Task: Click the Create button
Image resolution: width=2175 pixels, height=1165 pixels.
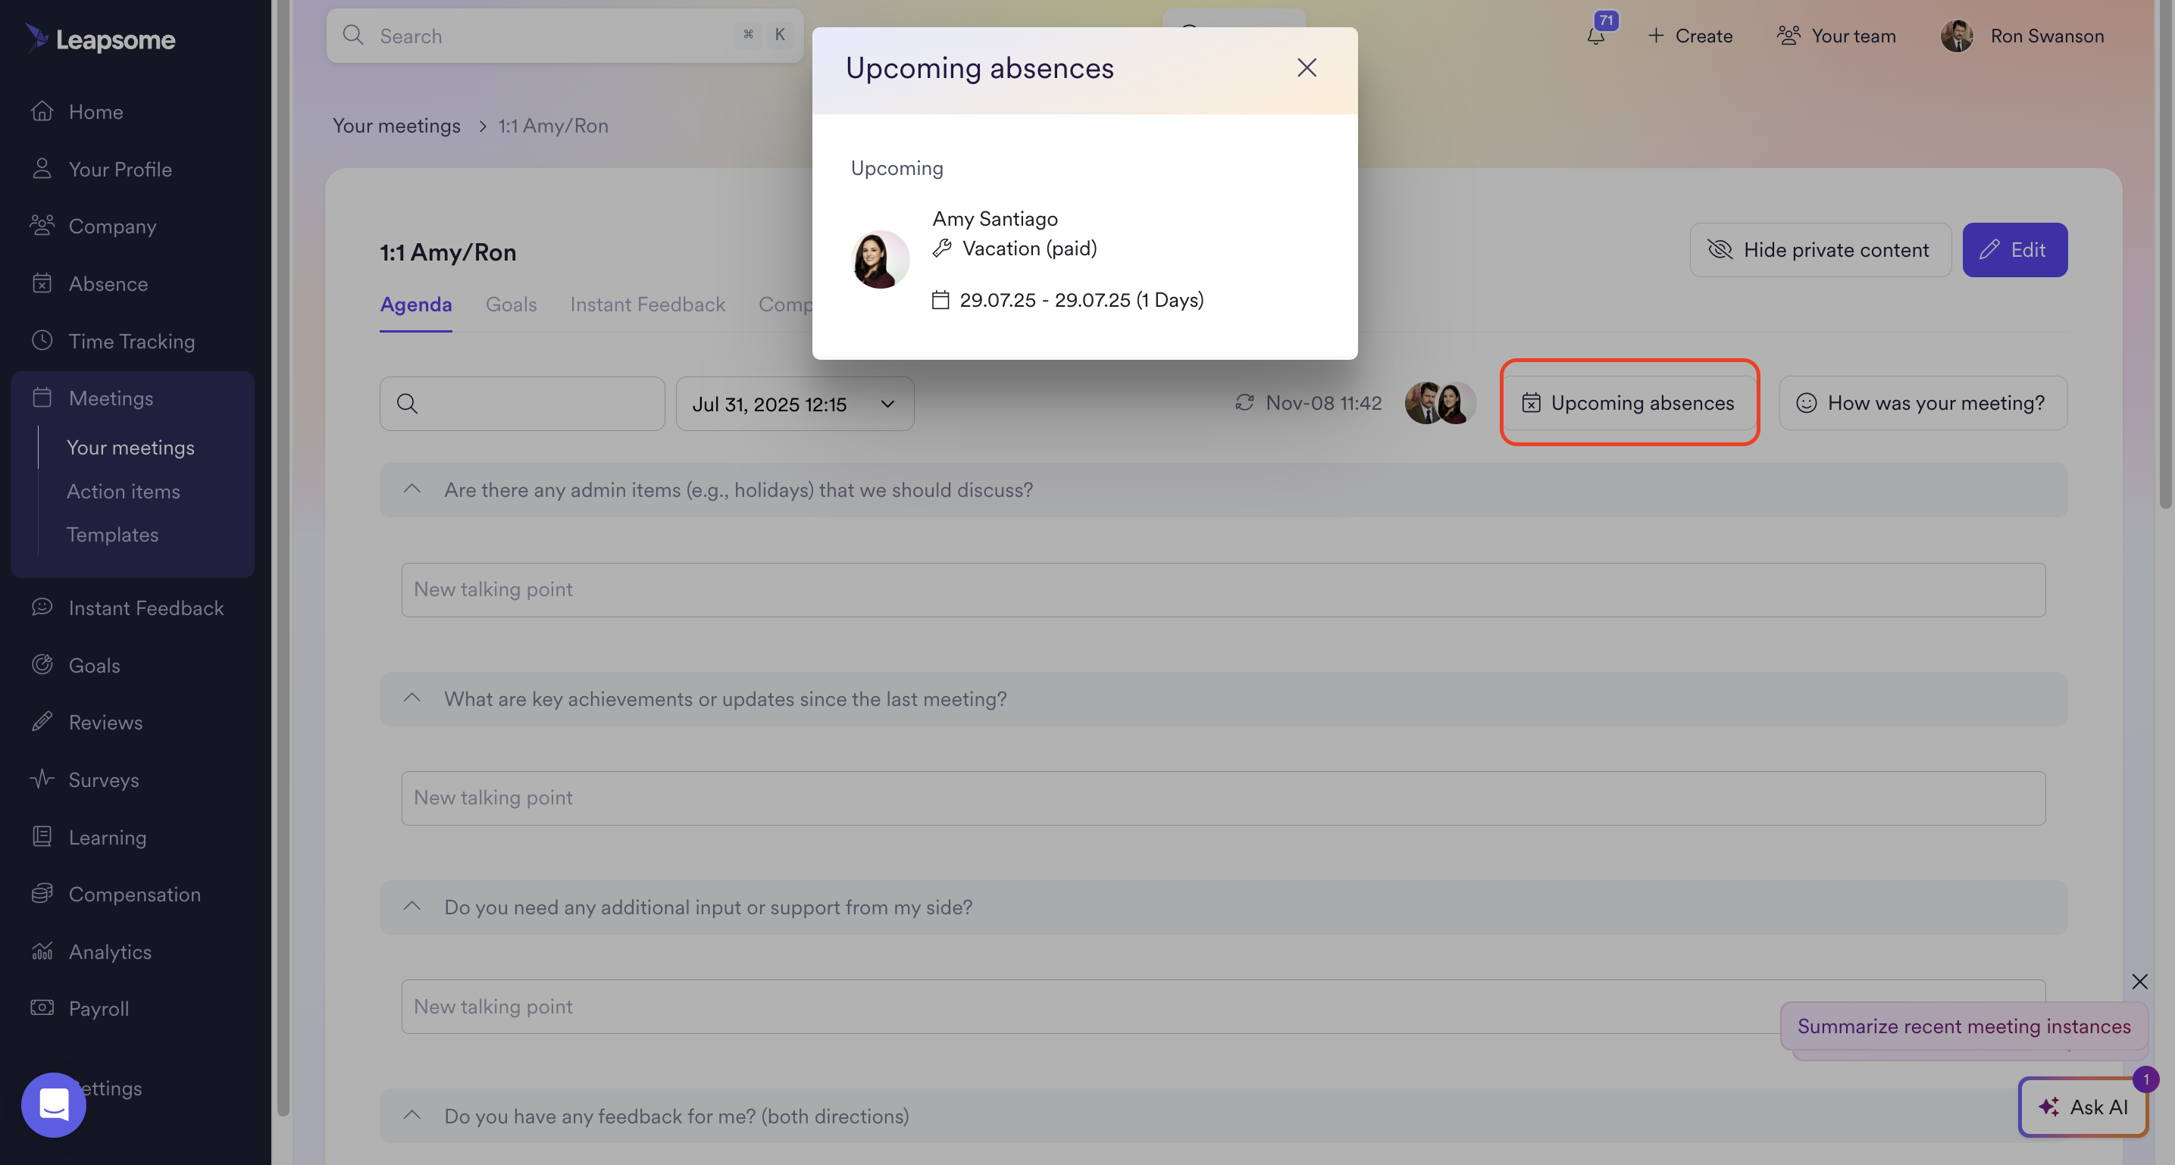Action: 1689,36
